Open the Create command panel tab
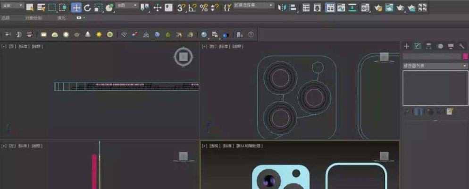The image size is (469, 189). [x=407, y=46]
